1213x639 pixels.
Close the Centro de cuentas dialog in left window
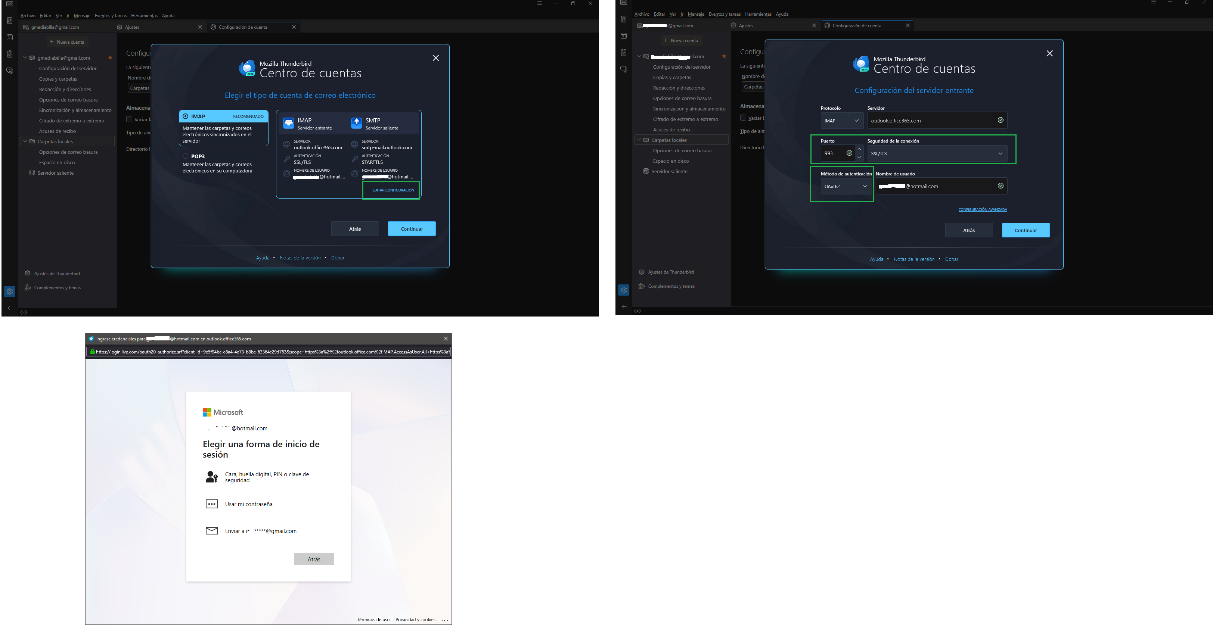point(435,58)
